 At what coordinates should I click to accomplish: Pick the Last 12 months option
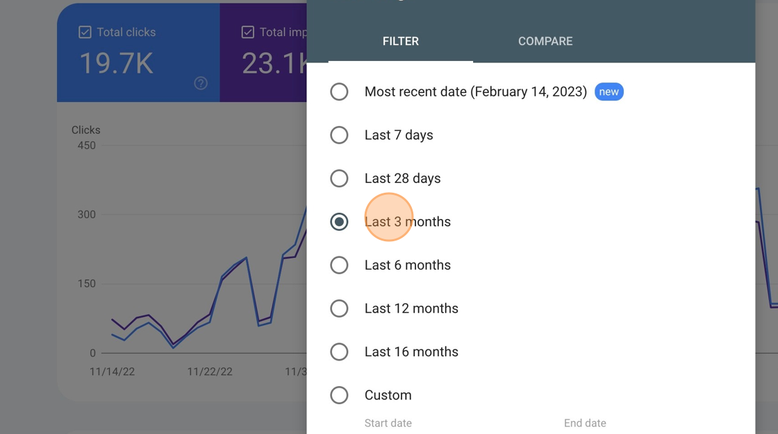[x=339, y=308]
